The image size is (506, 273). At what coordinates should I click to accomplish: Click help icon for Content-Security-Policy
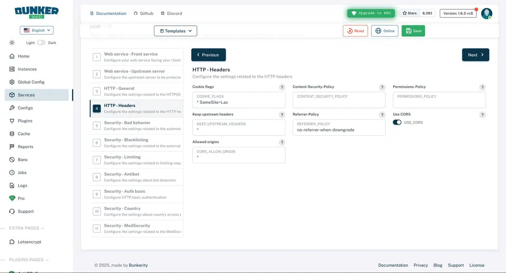coord(382,87)
